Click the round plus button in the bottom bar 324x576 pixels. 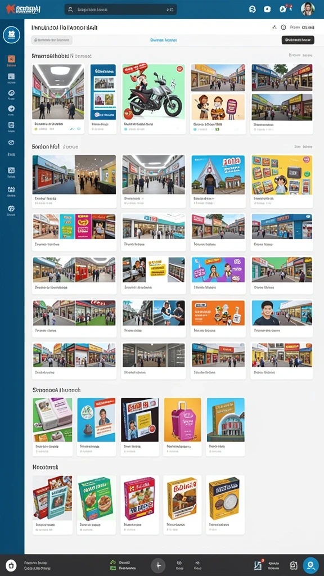158,565
